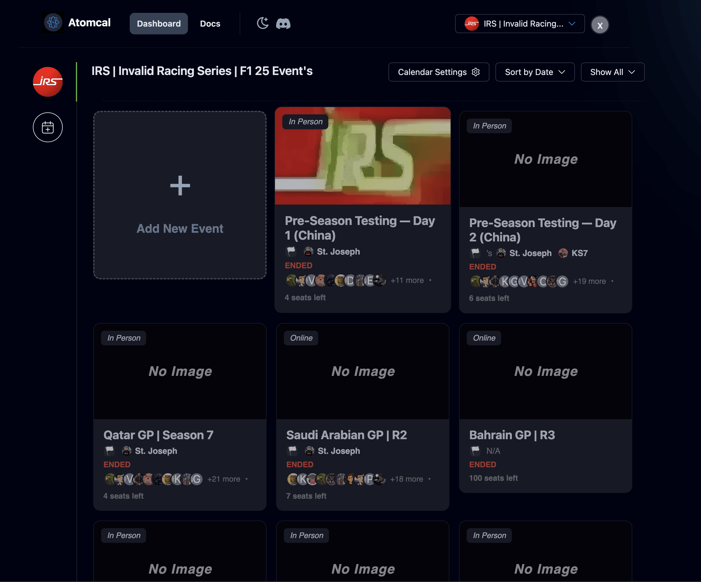This screenshot has width=701, height=582.
Task: Switch to the Dashboard tab
Action: point(159,24)
